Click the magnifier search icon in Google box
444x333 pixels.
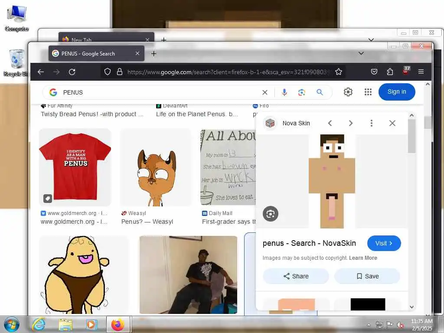(320, 92)
